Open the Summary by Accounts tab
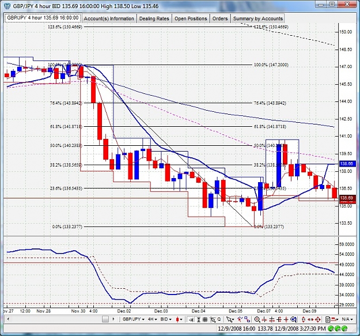The width and height of the screenshot is (360, 336). click(x=258, y=18)
